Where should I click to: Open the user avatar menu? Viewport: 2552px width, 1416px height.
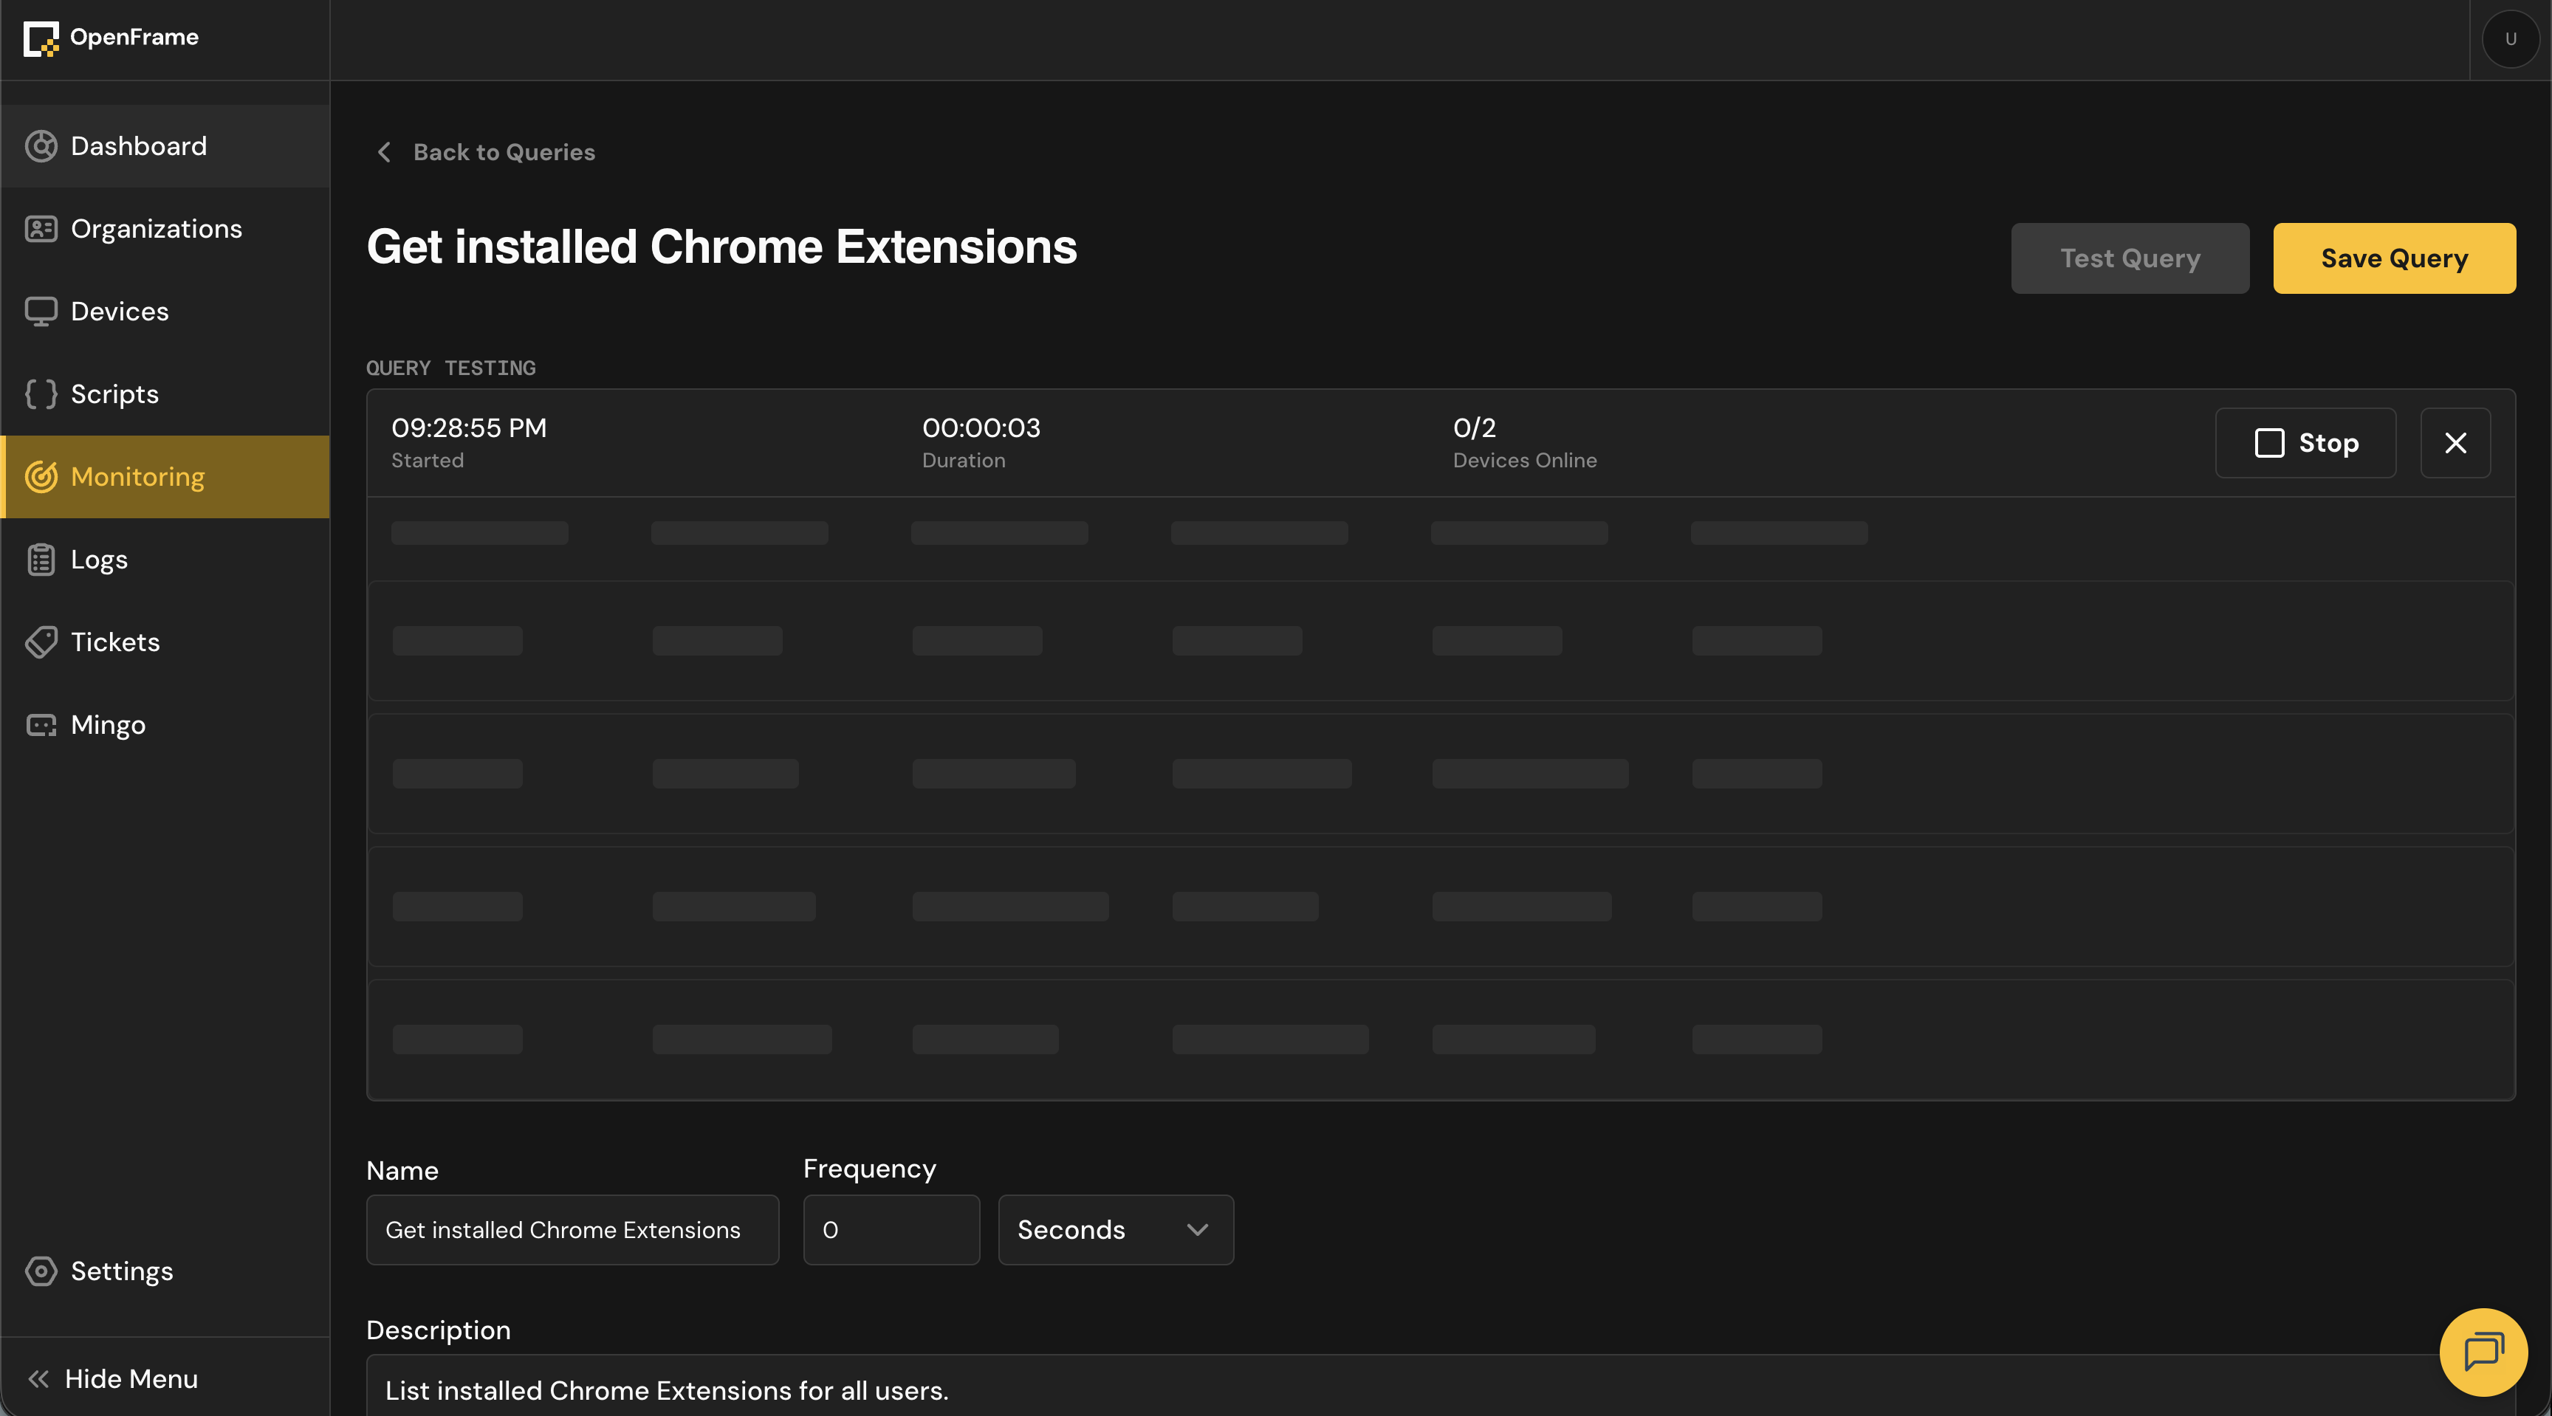pos(2511,40)
